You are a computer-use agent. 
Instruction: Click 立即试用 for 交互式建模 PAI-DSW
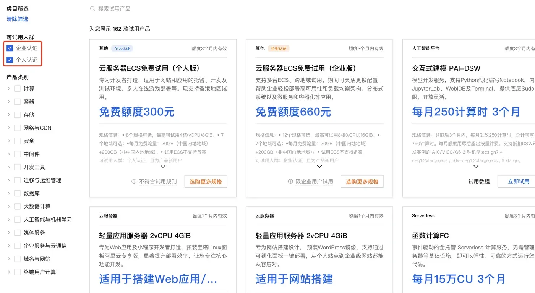point(519,181)
